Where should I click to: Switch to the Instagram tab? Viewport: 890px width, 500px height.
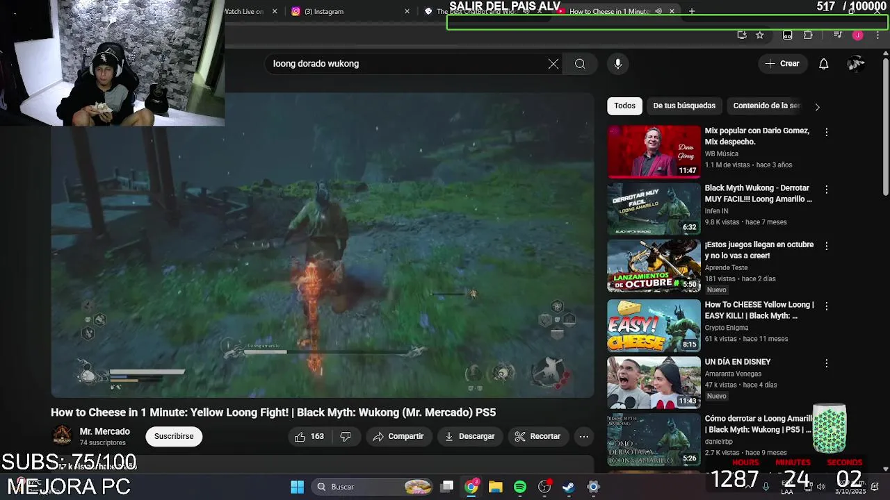pyautogui.click(x=349, y=11)
